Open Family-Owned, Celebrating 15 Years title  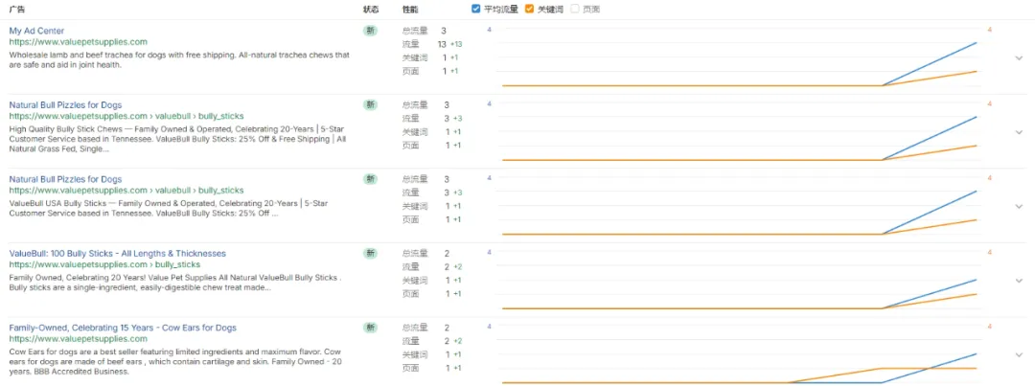click(123, 328)
